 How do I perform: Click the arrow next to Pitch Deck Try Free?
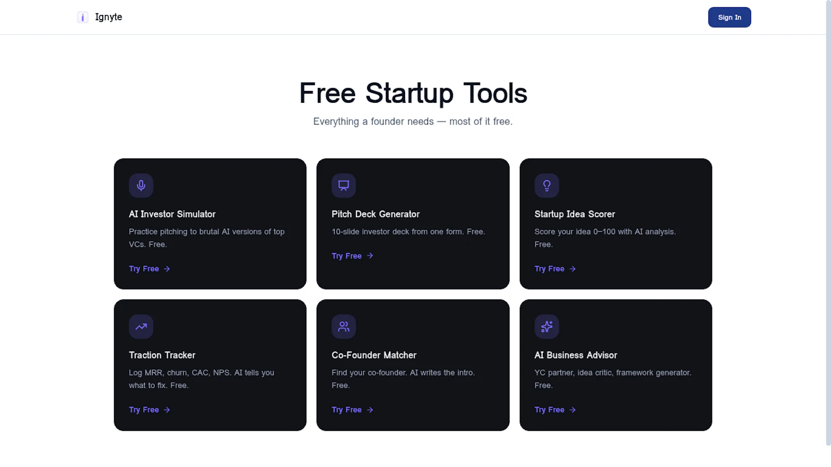click(x=370, y=256)
